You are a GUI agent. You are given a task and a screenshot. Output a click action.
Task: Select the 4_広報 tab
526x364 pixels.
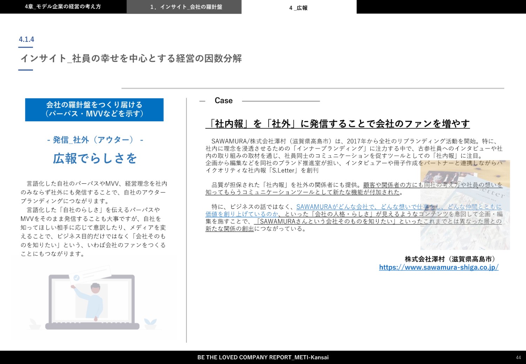(x=299, y=7)
